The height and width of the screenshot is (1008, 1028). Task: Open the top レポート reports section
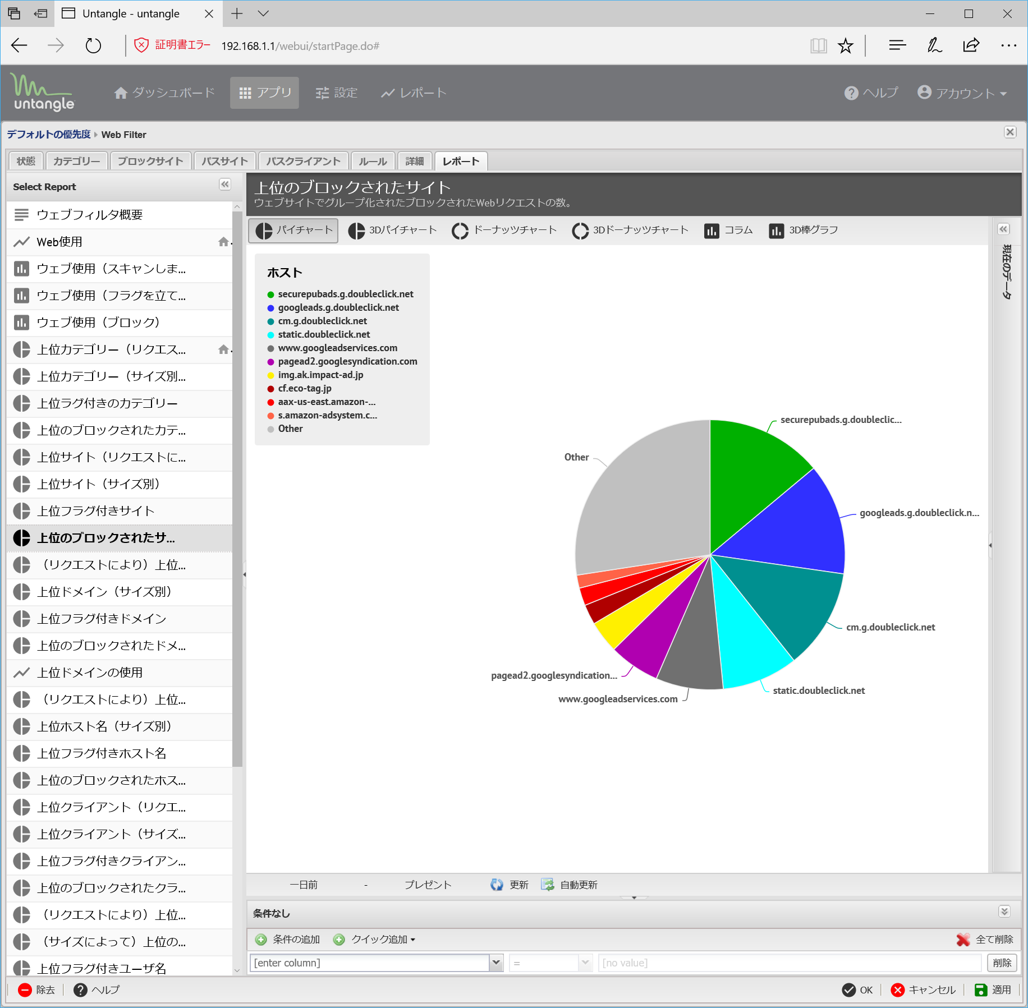click(x=414, y=93)
